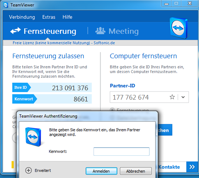Switch to the Meeting tab
This screenshot has height=178, width=199.
pyautogui.click(x=117, y=31)
